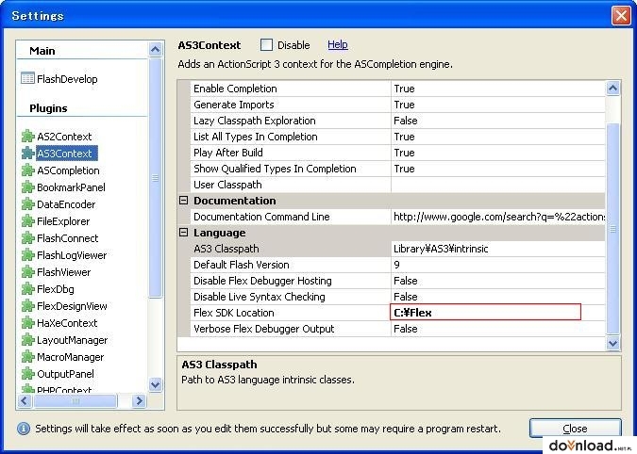Click the left arrow of the plugin list horizontal scrollbar
This screenshot has width=637, height=454.
(x=24, y=401)
